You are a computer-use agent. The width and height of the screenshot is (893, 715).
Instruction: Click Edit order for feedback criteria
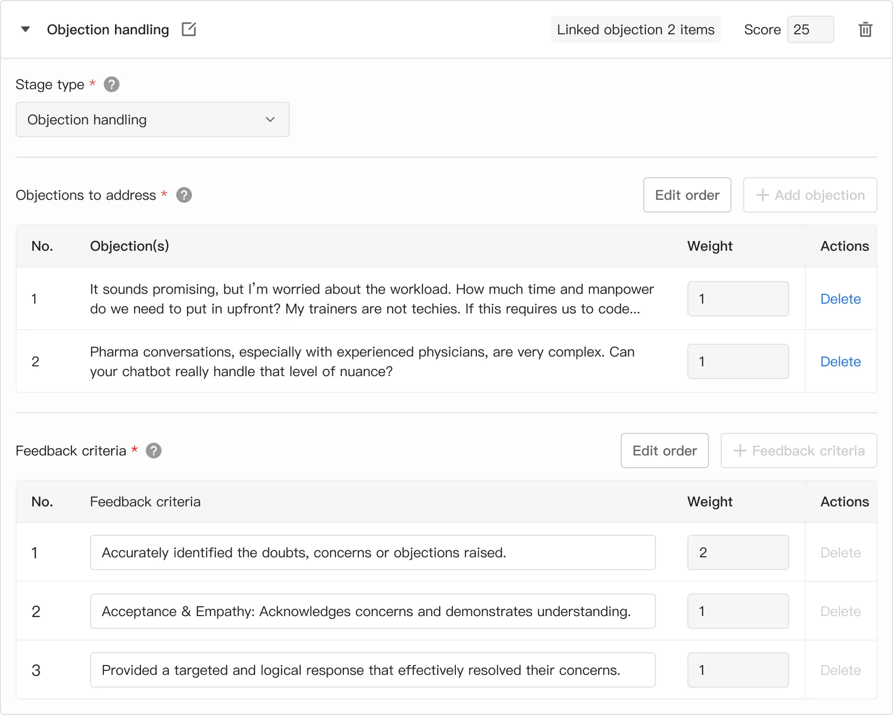tap(664, 451)
